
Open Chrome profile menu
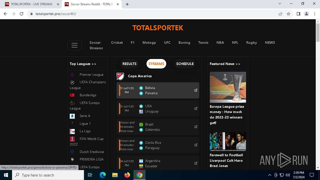306,14
